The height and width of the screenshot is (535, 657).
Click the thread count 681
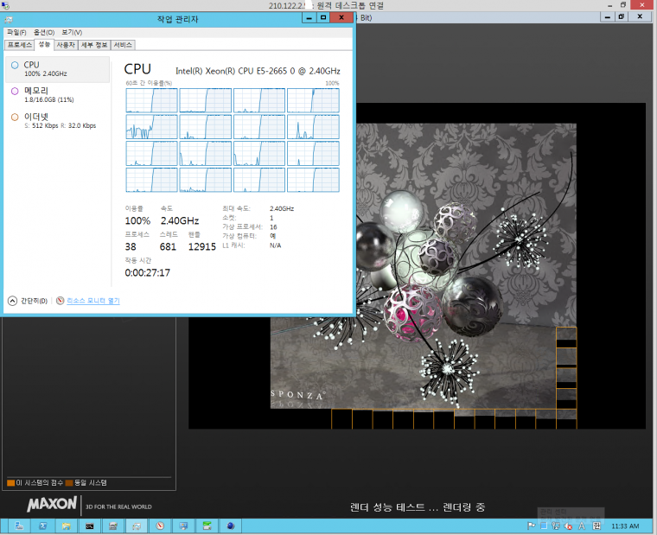tap(168, 247)
